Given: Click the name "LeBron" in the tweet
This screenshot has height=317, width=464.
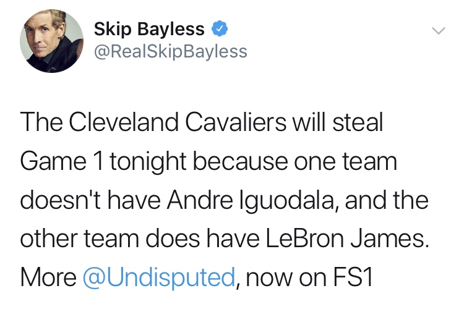Looking at the screenshot, I should pos(305,239).
